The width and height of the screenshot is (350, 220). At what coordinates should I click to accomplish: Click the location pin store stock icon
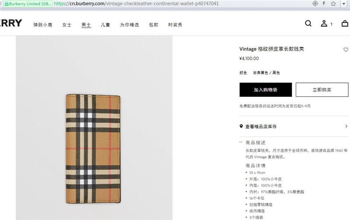(241, 126)
